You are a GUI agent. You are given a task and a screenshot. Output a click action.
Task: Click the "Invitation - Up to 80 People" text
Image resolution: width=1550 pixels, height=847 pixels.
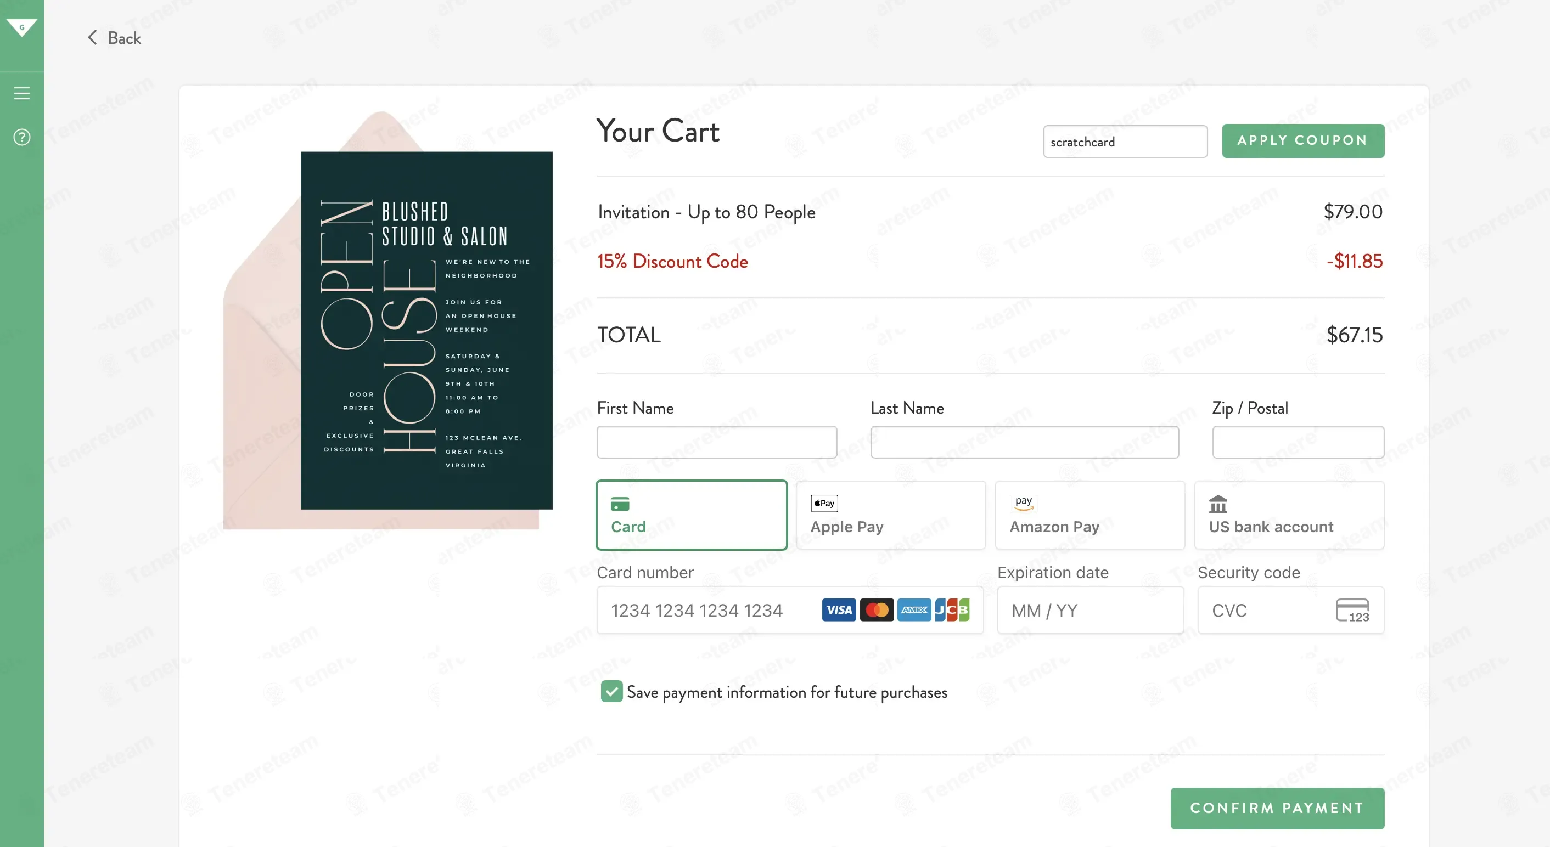coord(706,212)
